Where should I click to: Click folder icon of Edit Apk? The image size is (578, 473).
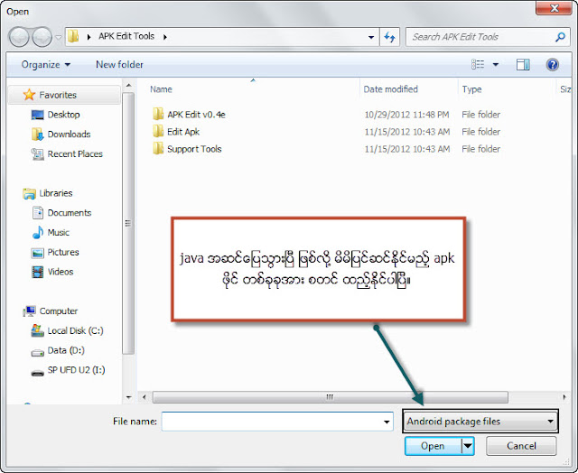click(158, 131)
